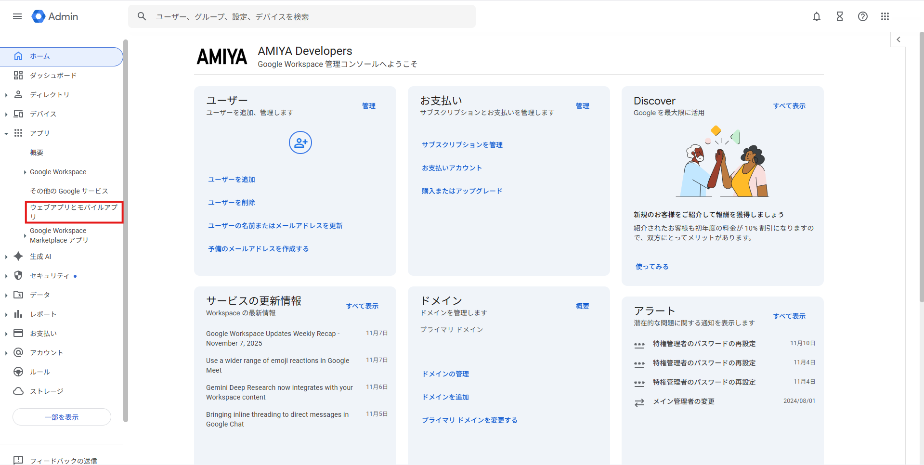Collapse the アプリ tree arrow

(x=6, y=133)
